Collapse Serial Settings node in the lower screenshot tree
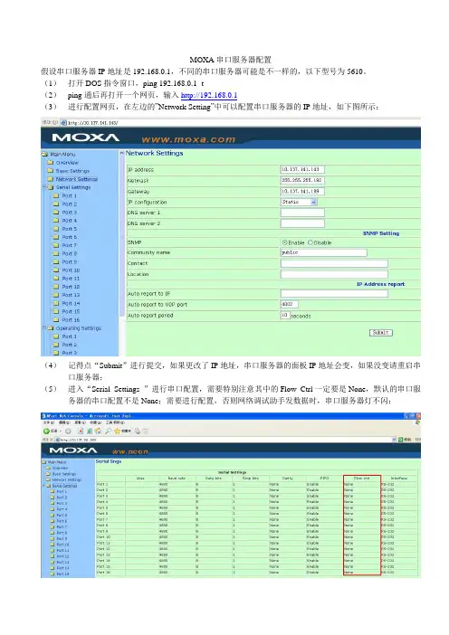 44,486
